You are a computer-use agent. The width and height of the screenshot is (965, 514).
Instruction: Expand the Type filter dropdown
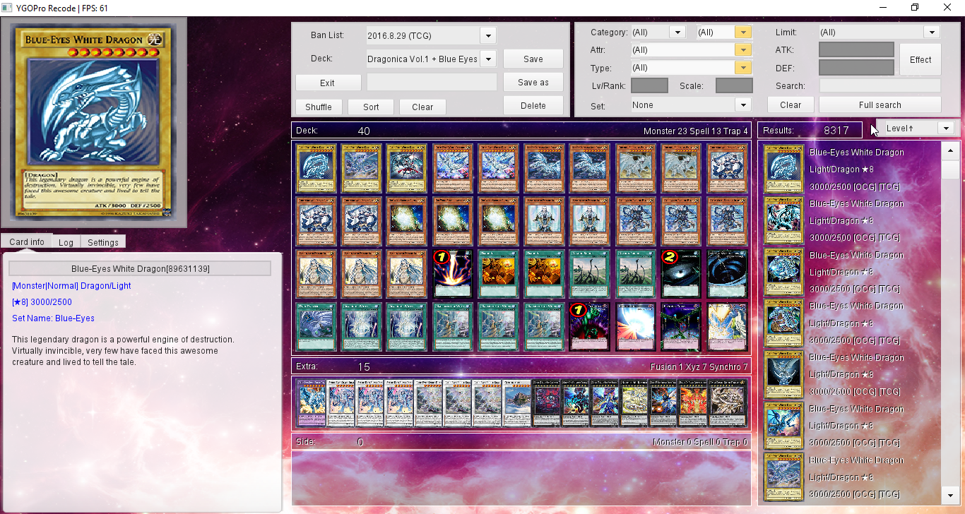(x=691, y=68)
